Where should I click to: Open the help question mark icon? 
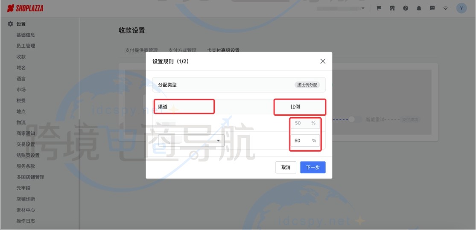(406, 9)
